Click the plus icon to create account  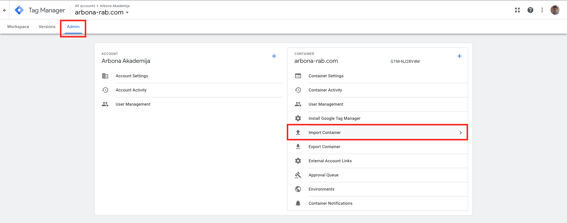(x=274, y=56)
